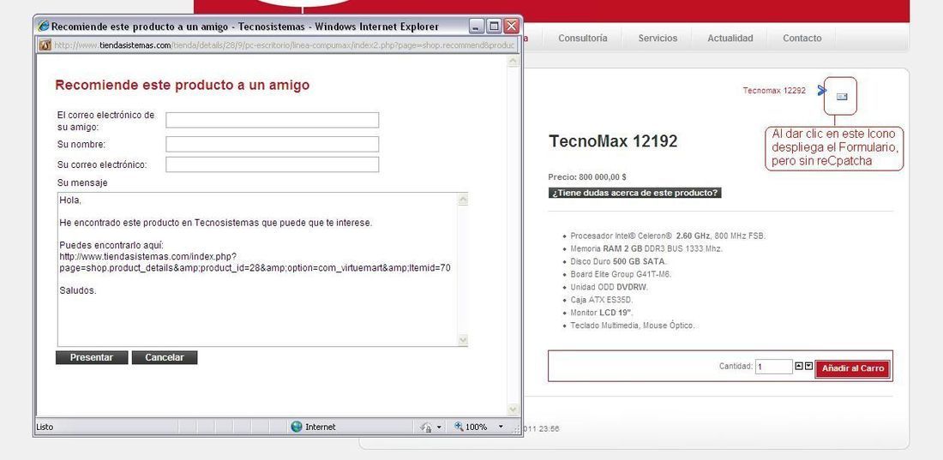Click the popup page scroll up arrow
Screen dimensions: 943x460
point(513,62)
